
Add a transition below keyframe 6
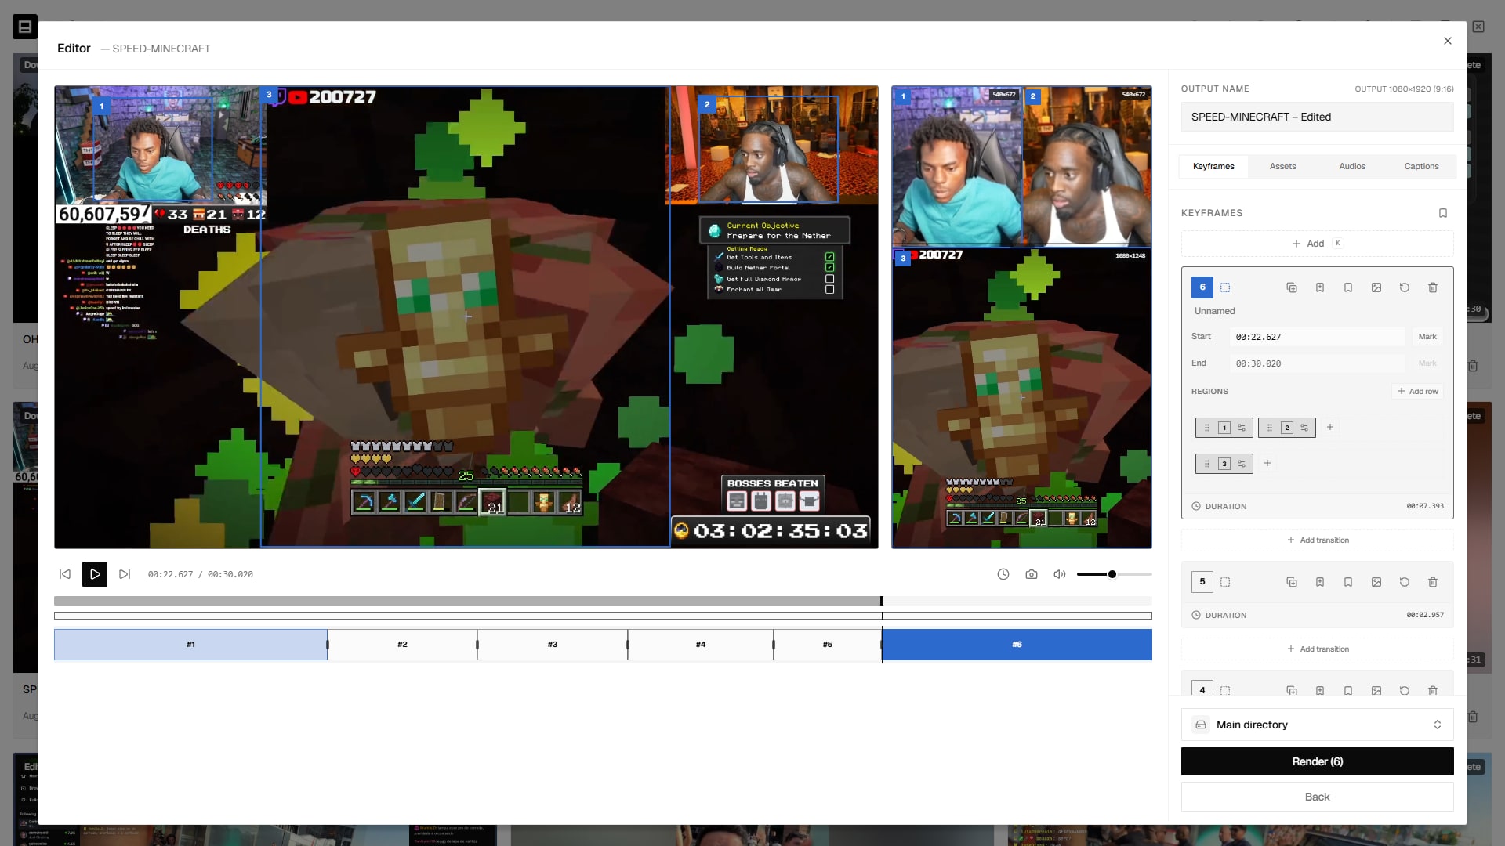pyautogui.click(x=1318, y=540)
